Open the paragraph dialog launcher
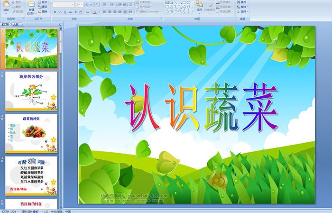 pos(161,19)
